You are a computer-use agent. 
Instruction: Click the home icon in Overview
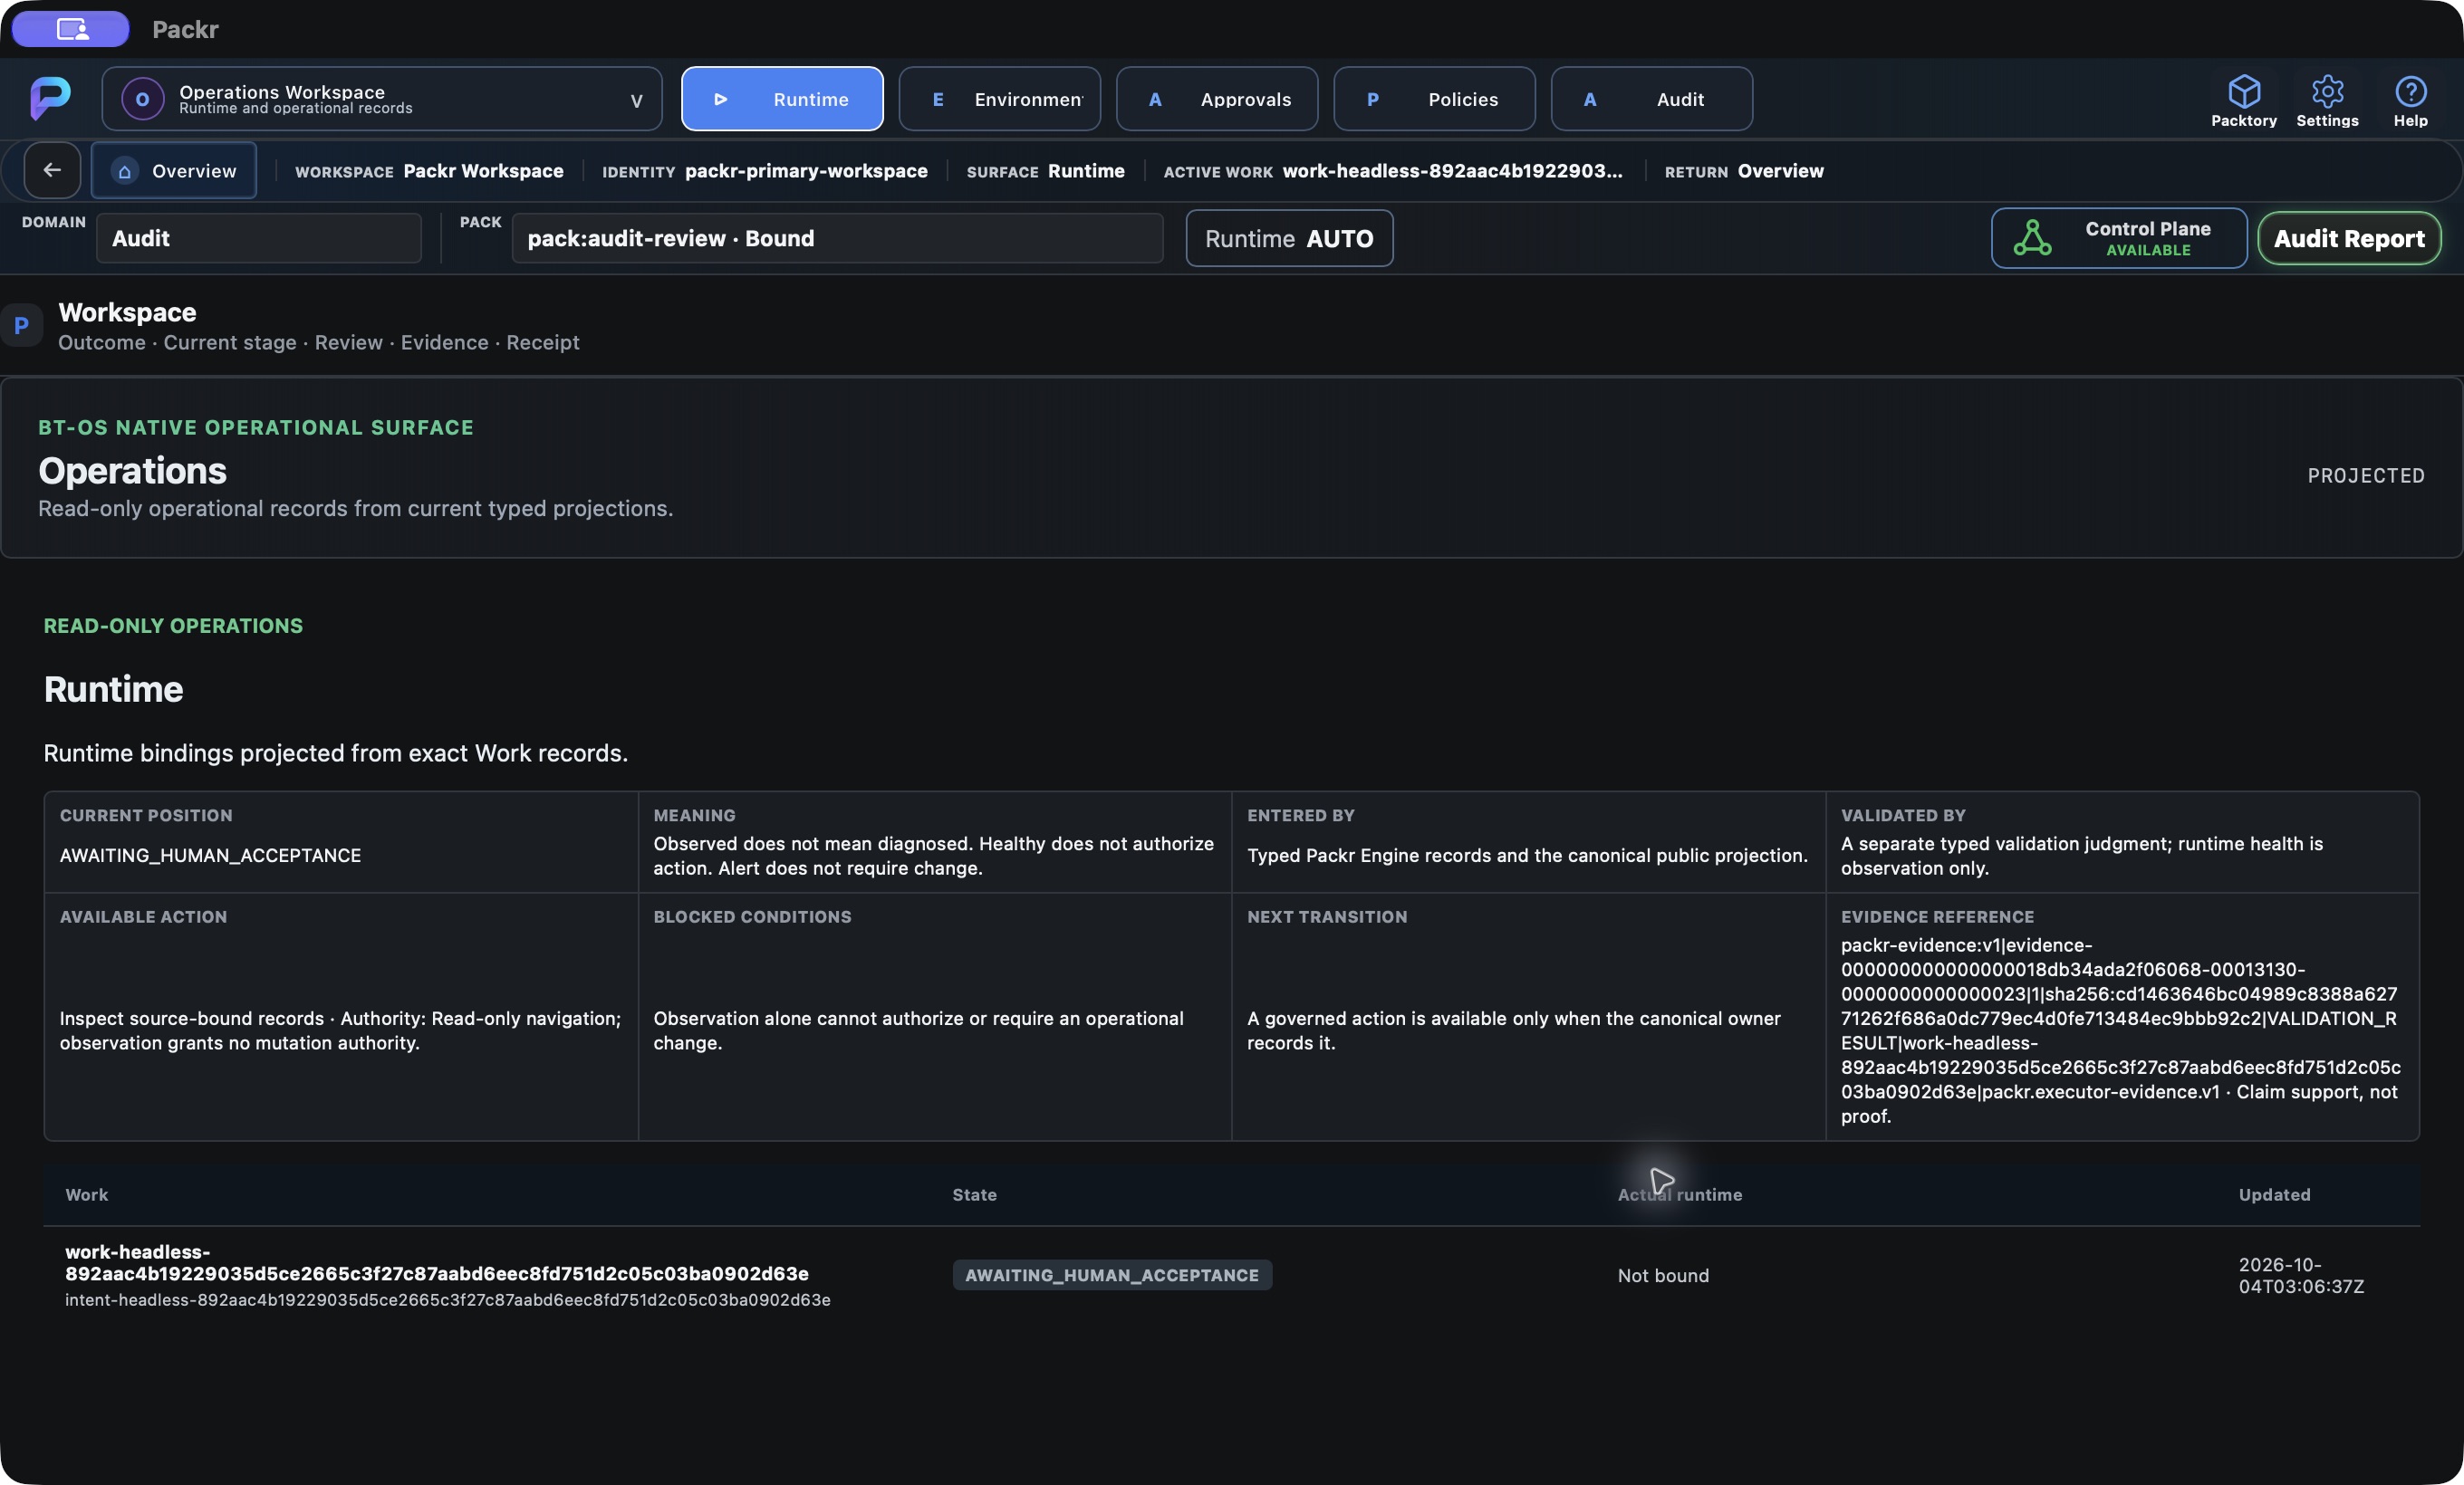[125, 171]
